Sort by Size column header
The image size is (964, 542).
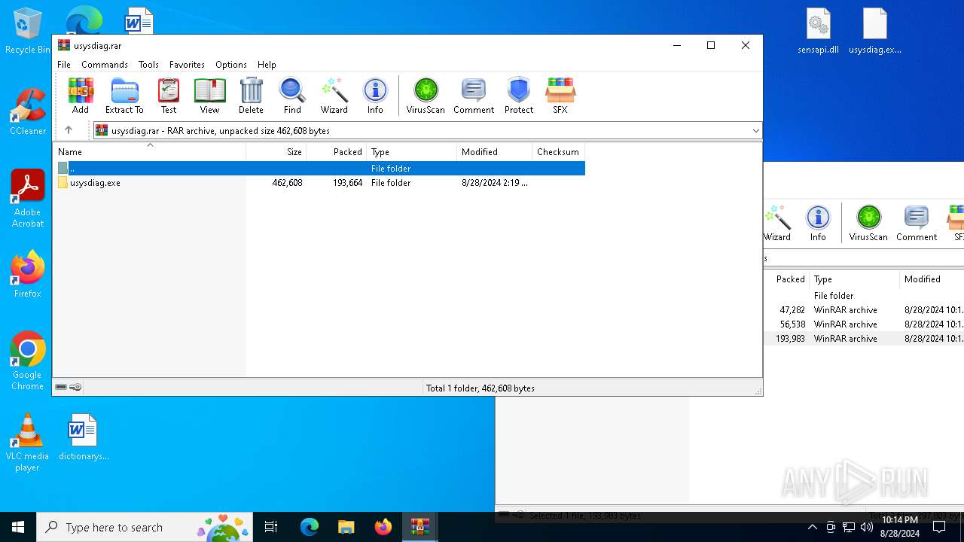pos(276,151)
